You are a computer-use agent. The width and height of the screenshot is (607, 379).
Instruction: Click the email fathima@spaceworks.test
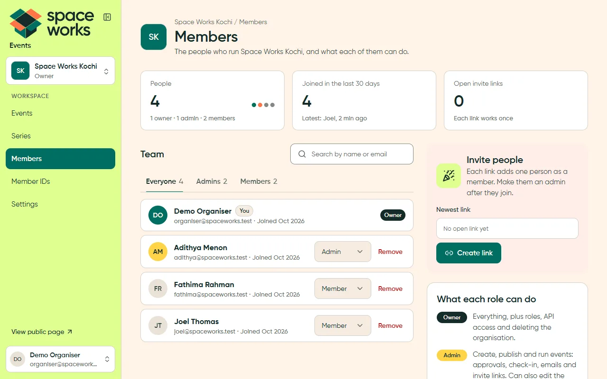[x=211, y=295]
